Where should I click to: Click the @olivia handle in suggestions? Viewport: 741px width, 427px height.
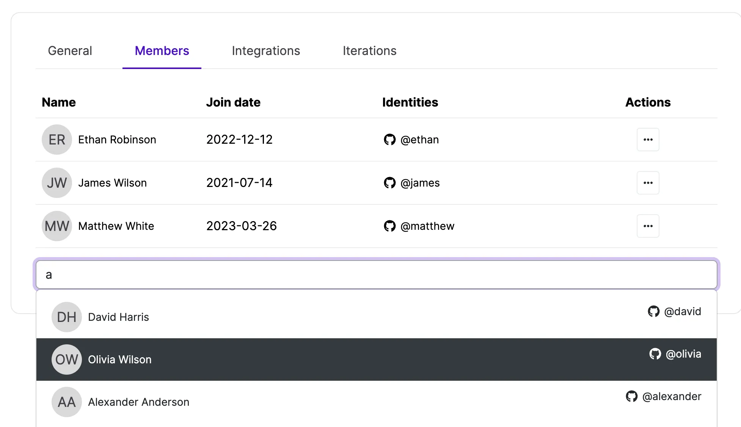click(683, 354)
